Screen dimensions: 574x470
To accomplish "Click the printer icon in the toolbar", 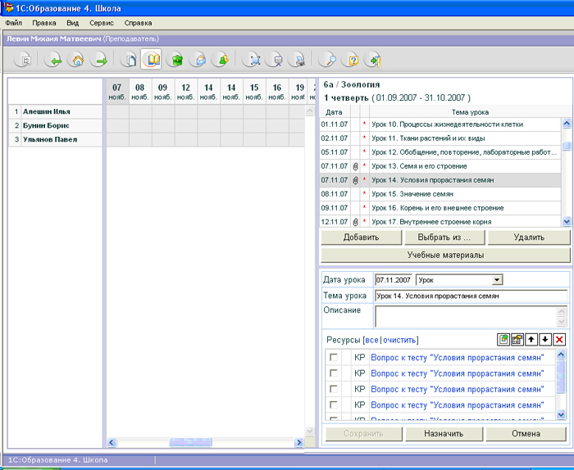I will (298, 60).
